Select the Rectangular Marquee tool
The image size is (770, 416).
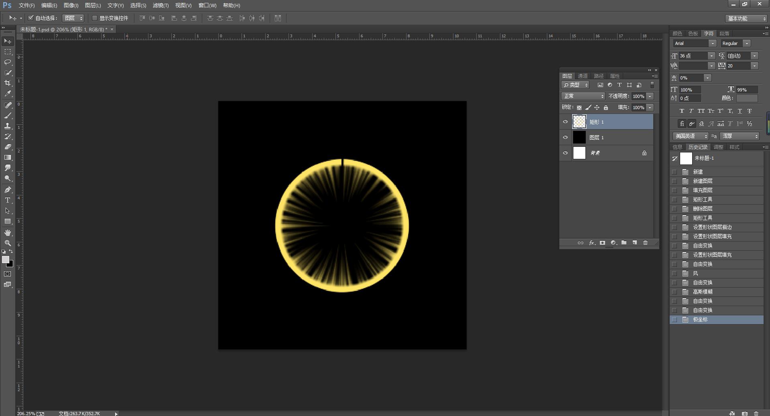(x=8, y=52)
